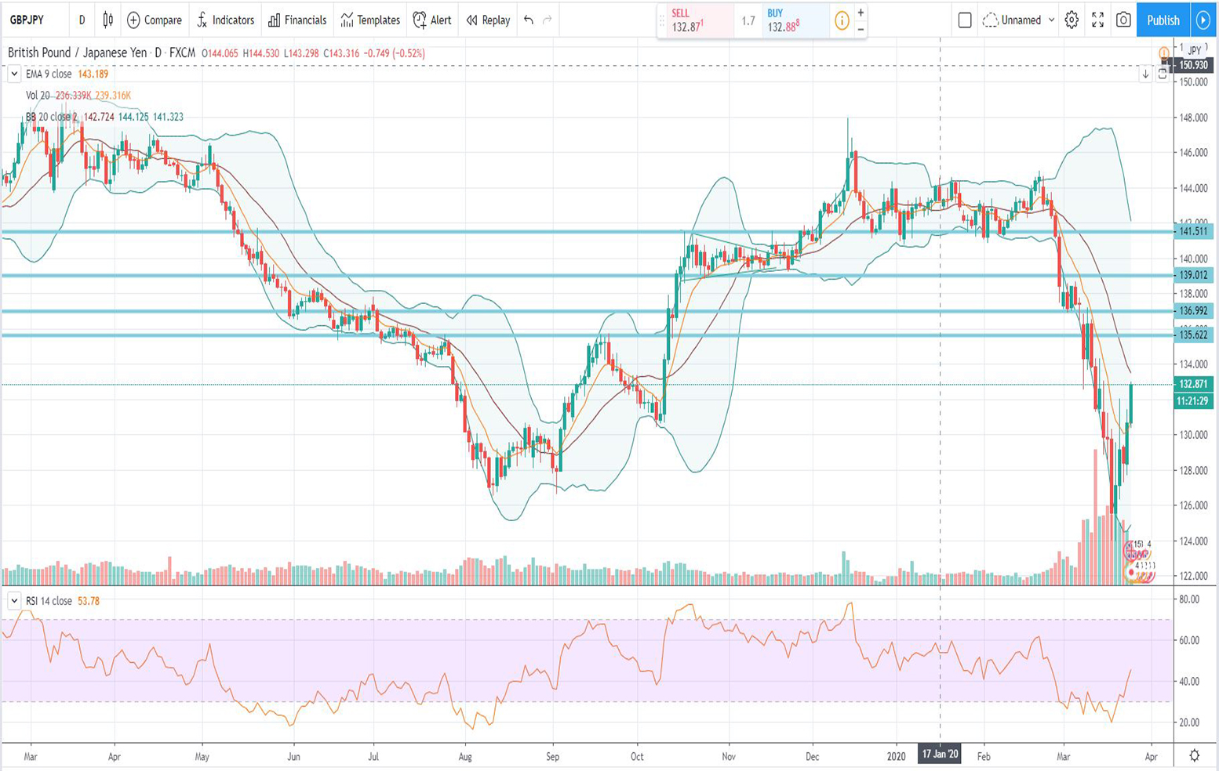Open the Indicators dialog

click(x=225, y=20)
